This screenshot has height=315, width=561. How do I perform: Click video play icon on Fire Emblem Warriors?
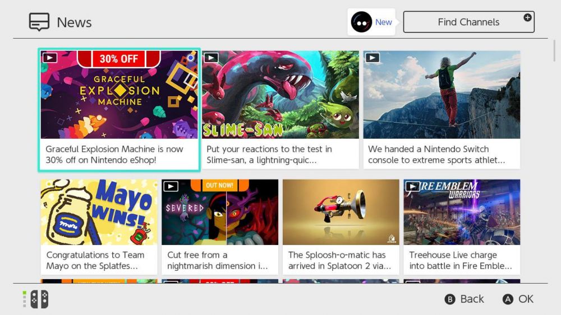pos(412,186)
